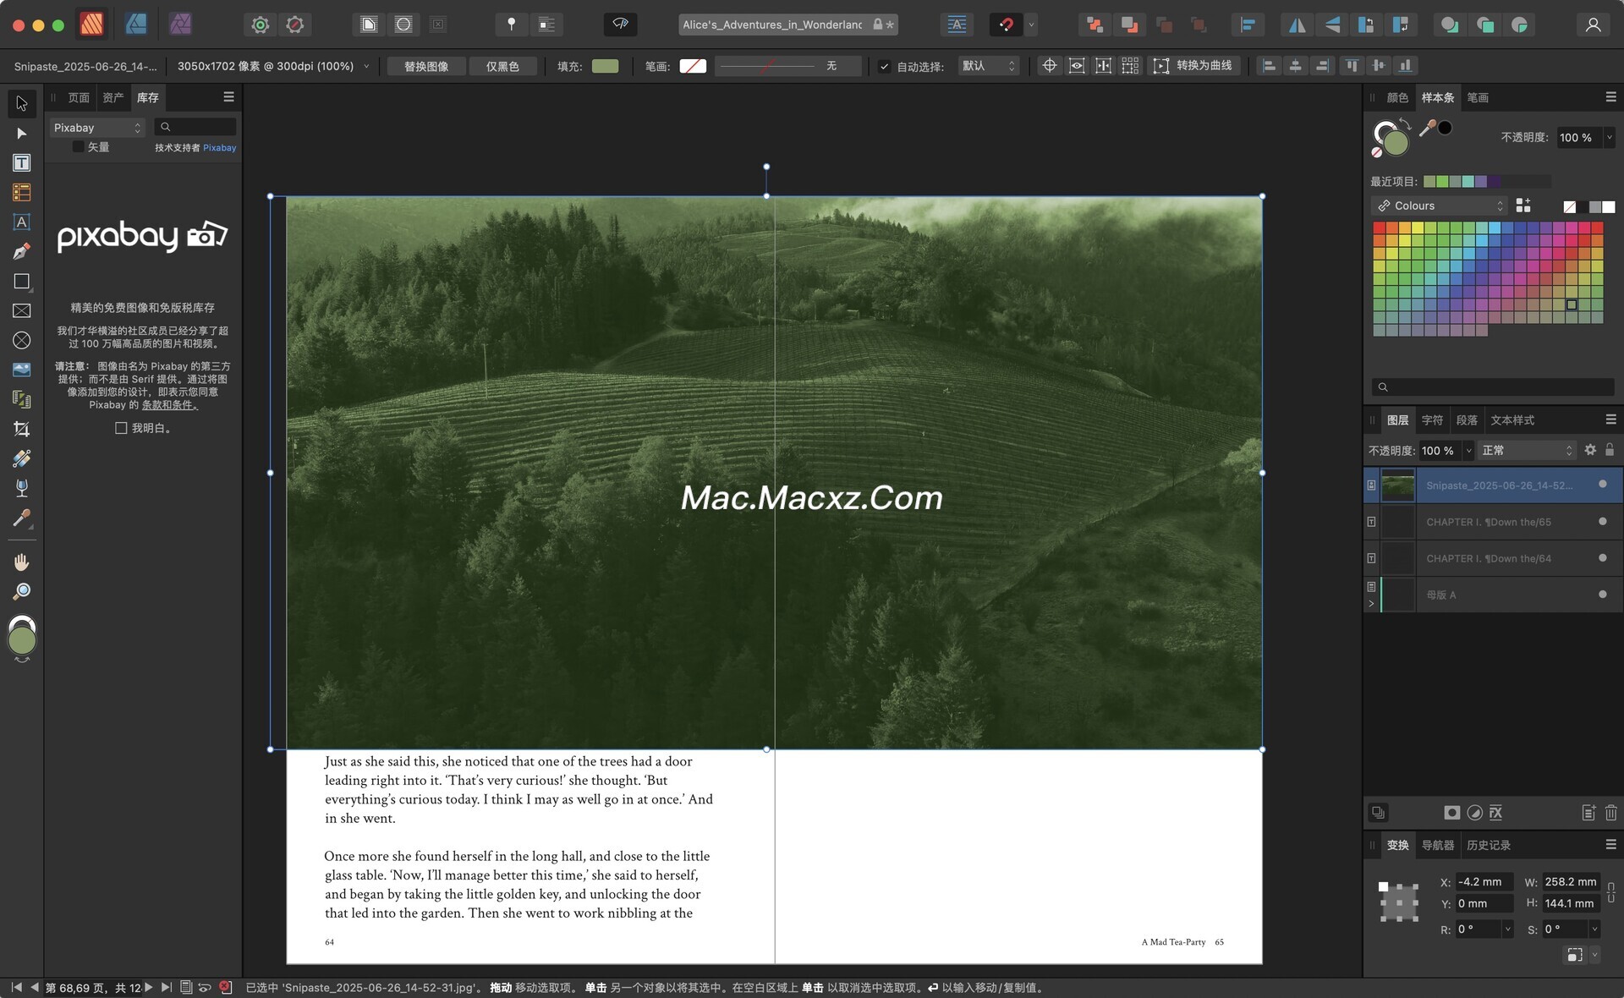The width and height of the screenshot is (1624, 998).
Task: Click the green 填充 fill swatch
Action: (x=605, y=66)
